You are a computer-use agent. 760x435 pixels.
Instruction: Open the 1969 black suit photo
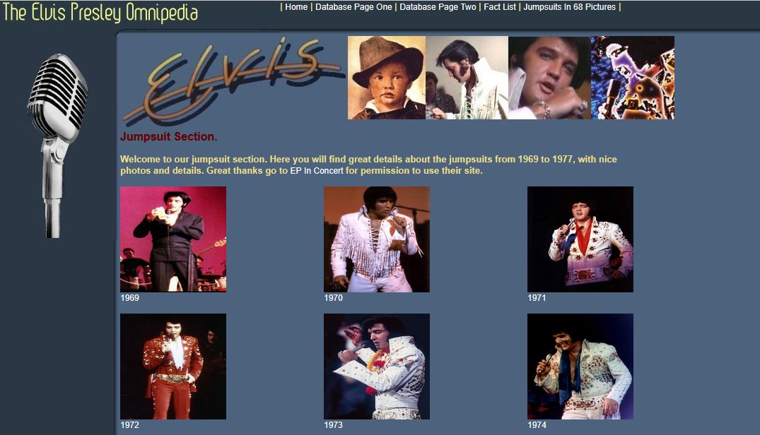[173, 239]
